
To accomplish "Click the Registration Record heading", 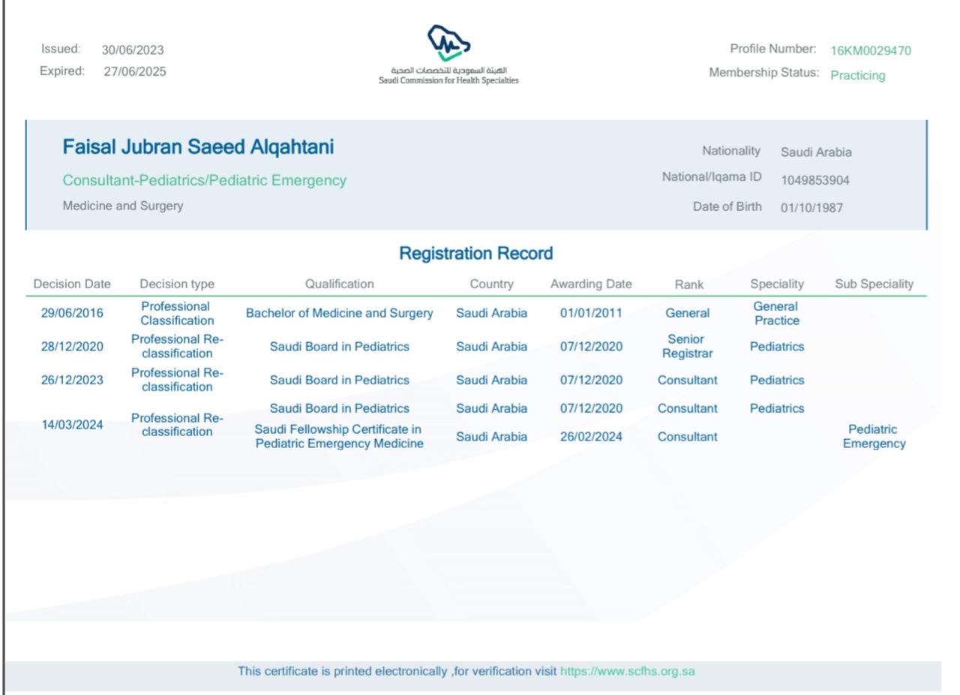I will (475, 254).
